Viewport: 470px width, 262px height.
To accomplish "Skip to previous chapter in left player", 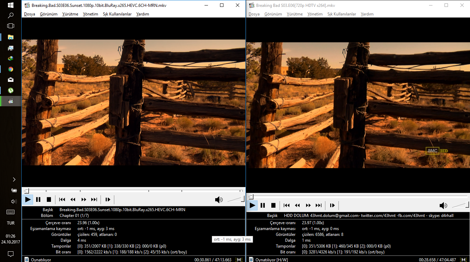I will coord(62,199).
